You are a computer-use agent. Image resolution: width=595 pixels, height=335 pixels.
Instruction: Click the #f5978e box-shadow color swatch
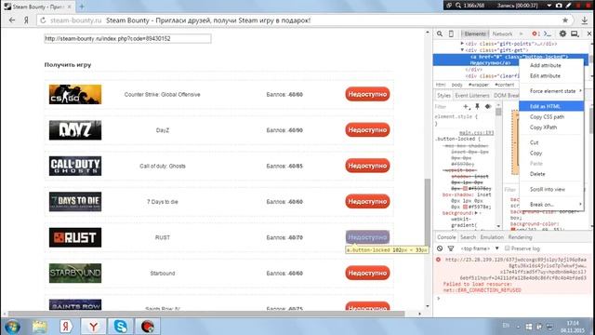click(x=465, y=207)
